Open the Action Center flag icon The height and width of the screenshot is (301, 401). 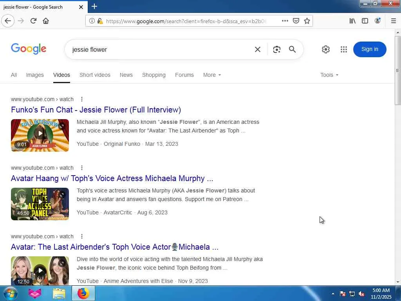coord(343,294)
